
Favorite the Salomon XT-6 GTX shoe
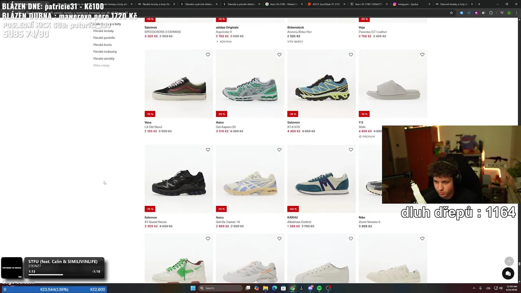(x=351, y=55)
